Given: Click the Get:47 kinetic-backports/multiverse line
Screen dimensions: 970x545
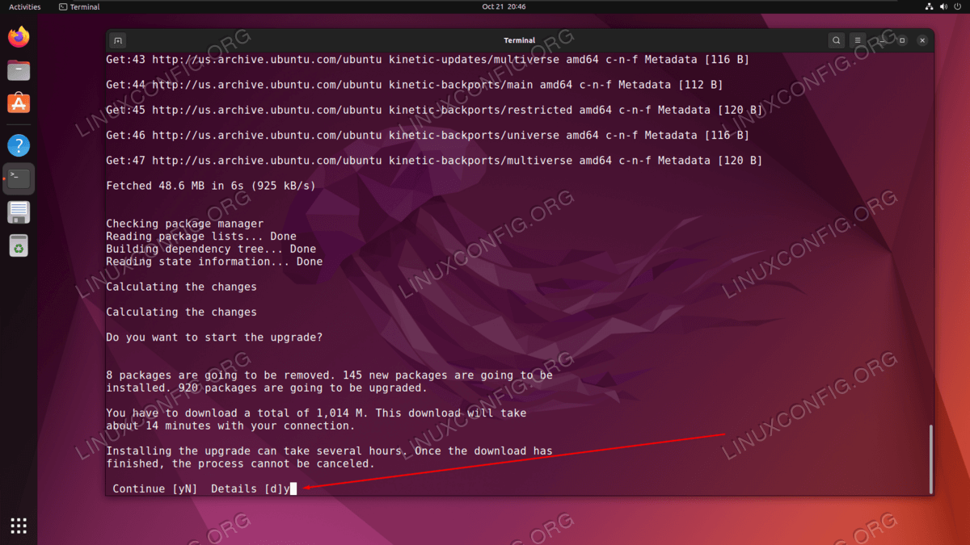Looking at the screenshot, I should (x=434, y=161).
